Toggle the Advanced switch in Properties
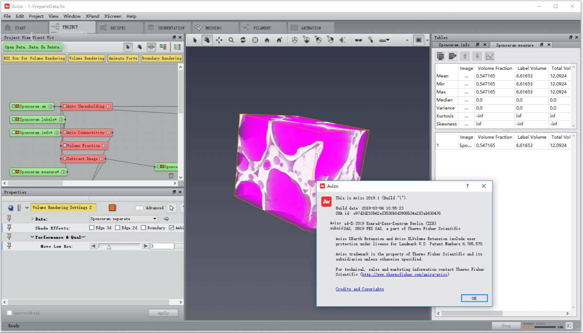Image resolution: width=583 pixels, height=333 pixels. pos(139,208)
